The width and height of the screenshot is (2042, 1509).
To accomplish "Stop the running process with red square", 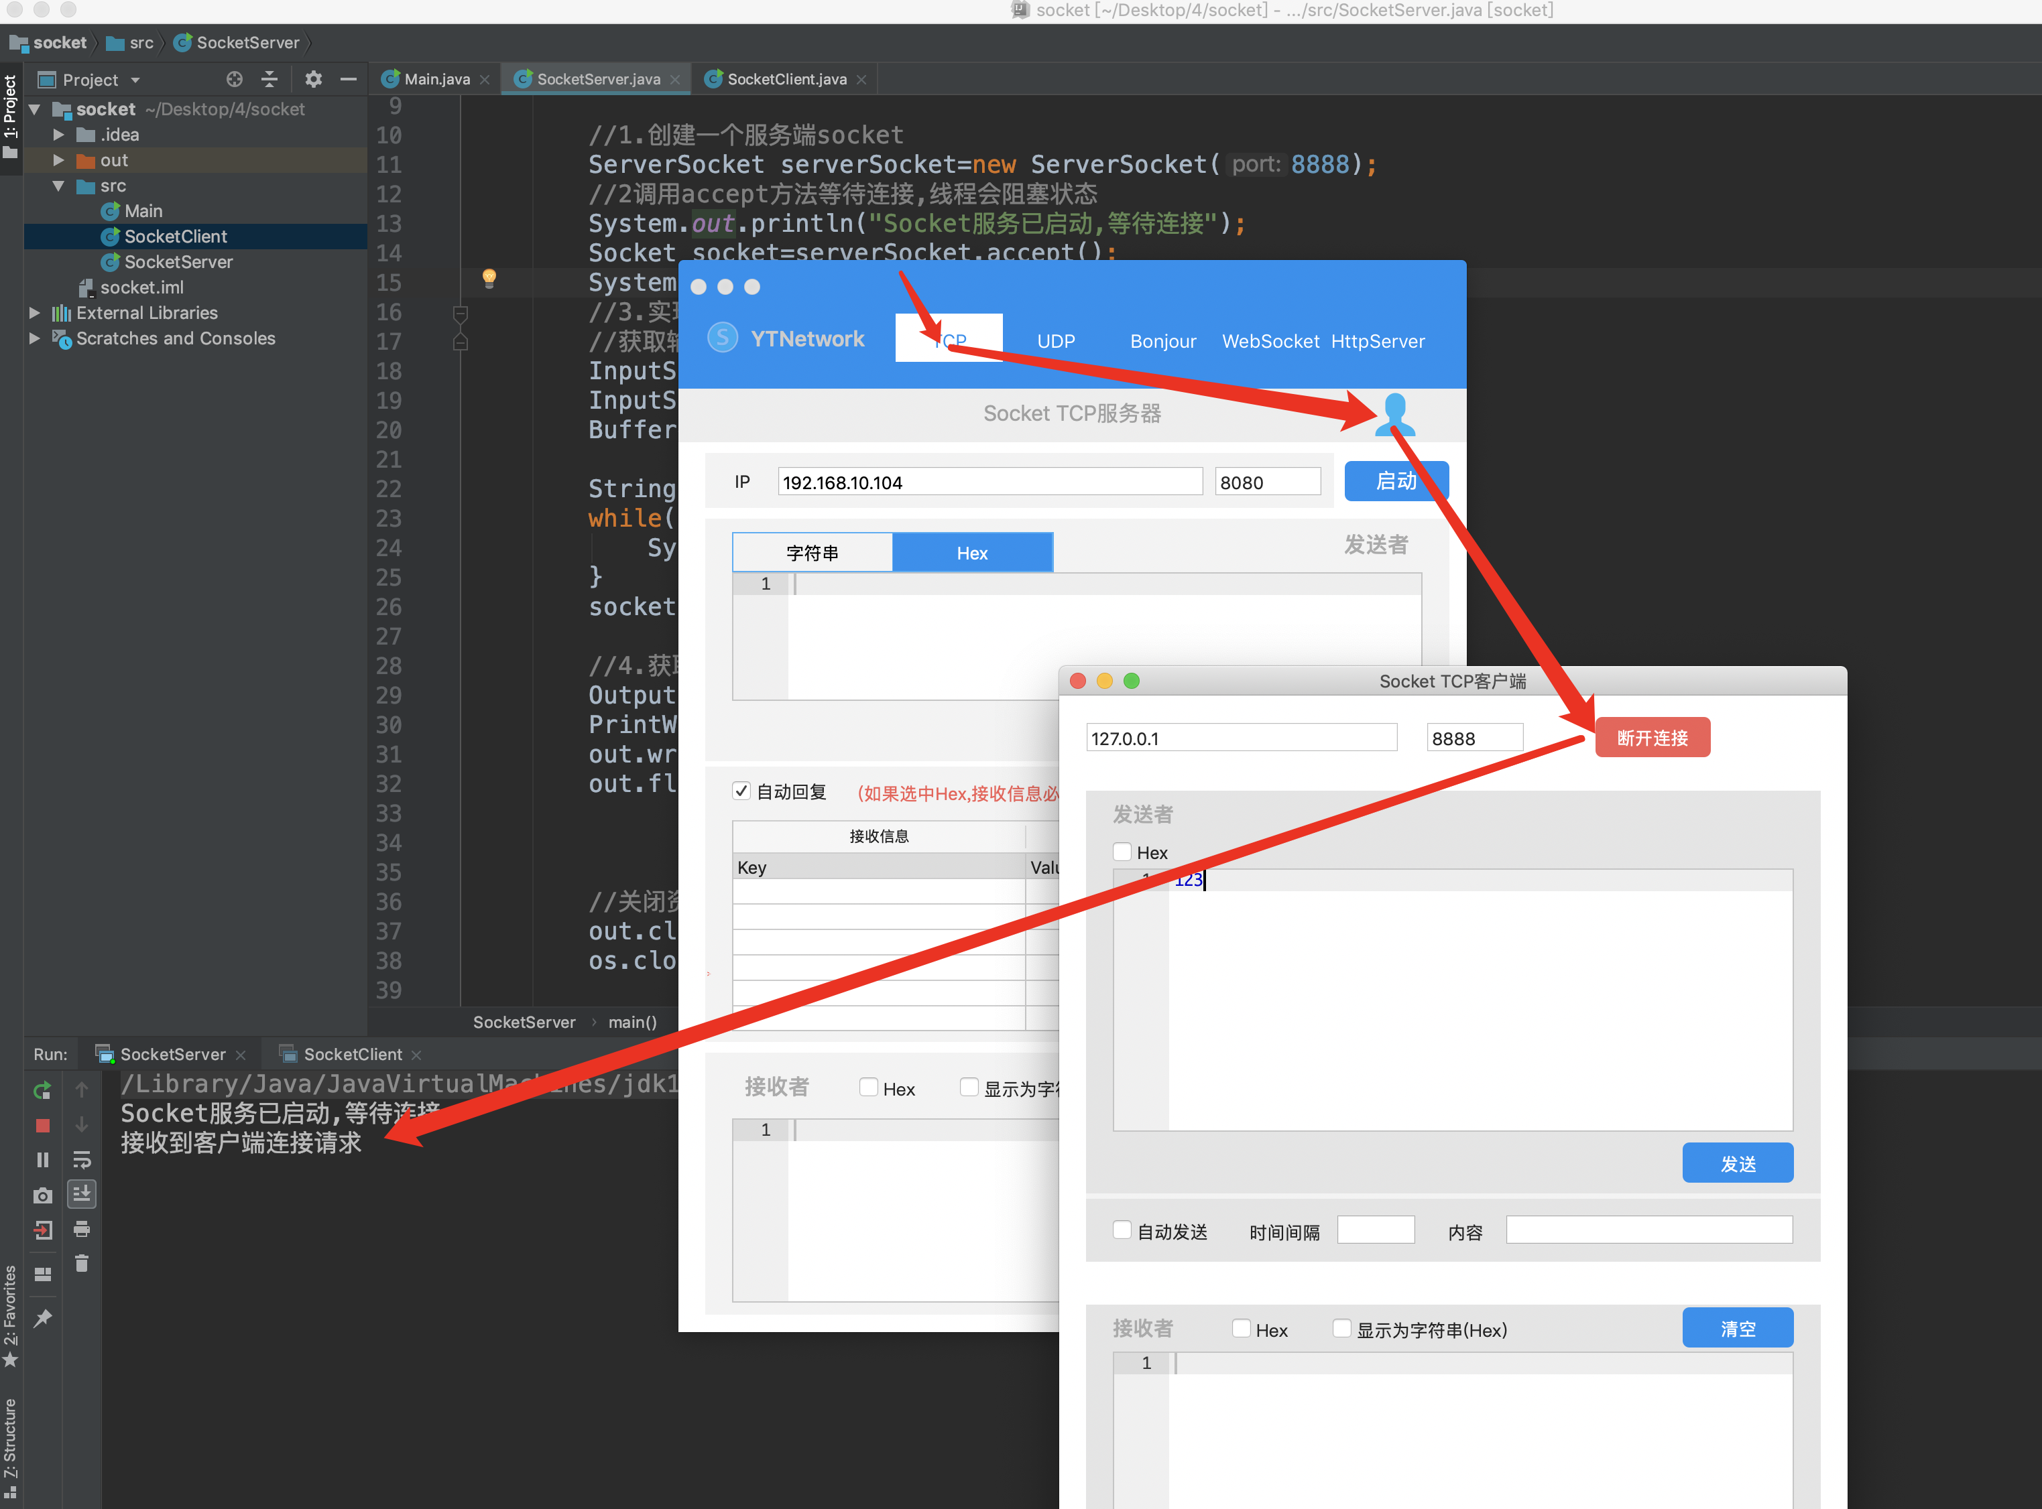I will (x=42, y=1125).
